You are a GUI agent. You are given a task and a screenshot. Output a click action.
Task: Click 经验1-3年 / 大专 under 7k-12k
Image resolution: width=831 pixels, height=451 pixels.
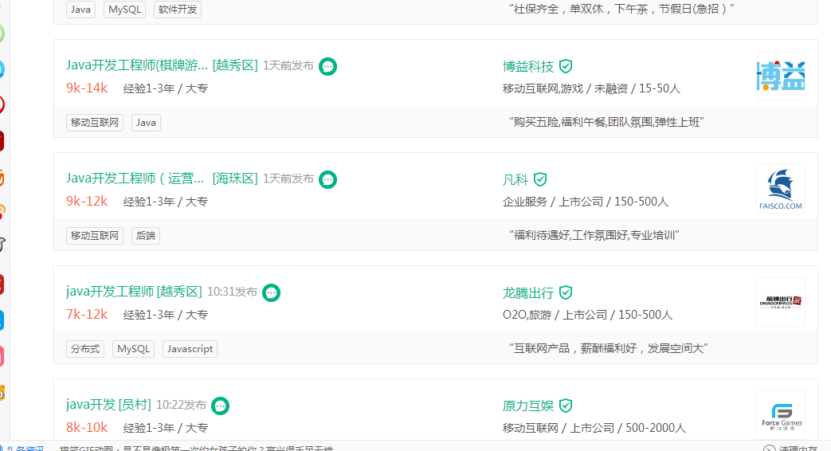[x=166, y=315]
